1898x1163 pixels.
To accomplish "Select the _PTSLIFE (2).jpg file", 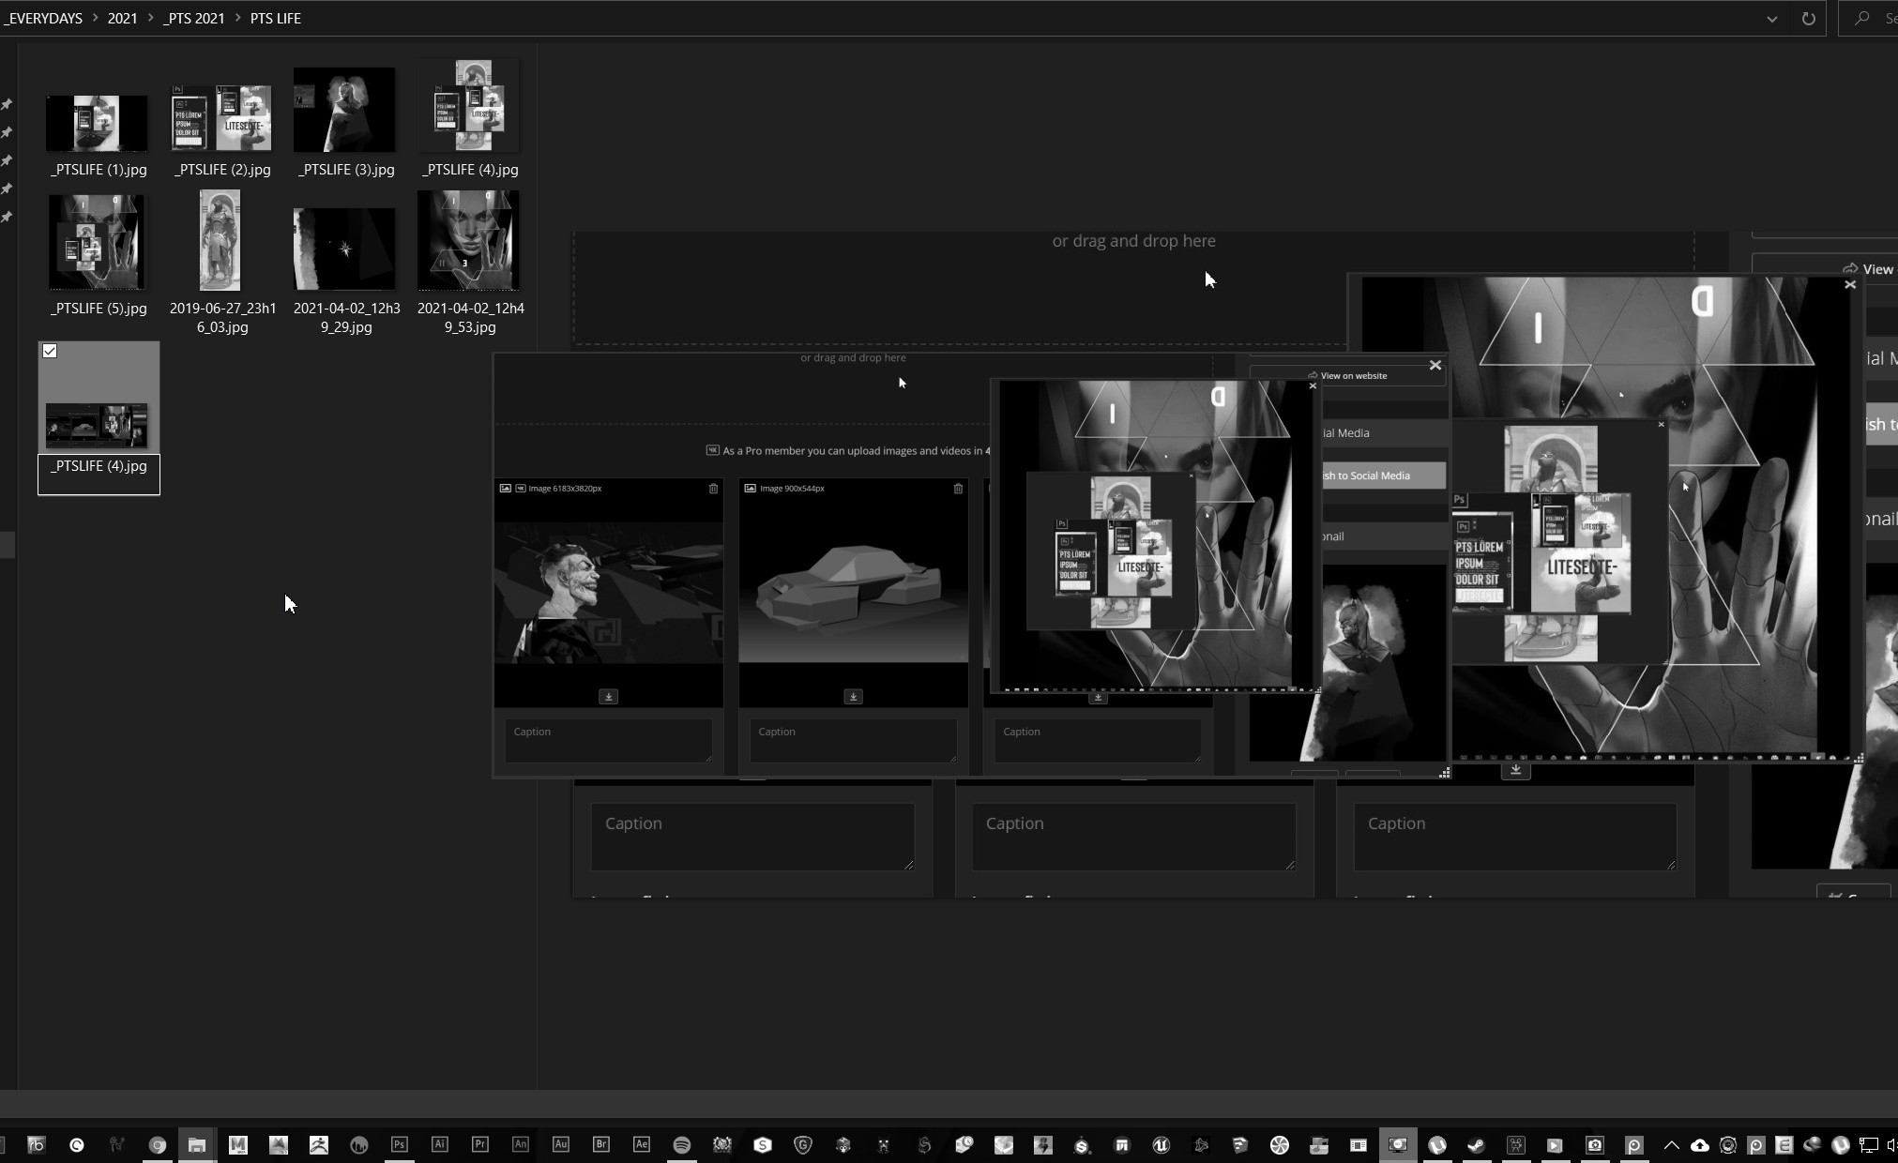I will (221, 117).
